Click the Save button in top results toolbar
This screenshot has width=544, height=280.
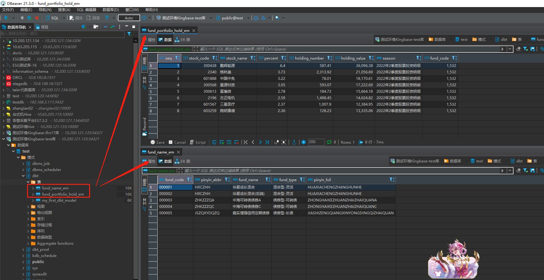click(x=158, y=142)
